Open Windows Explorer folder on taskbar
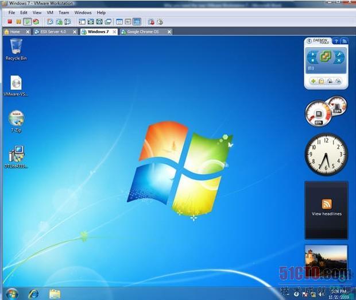Image resolution: width=356 pixels, height=300 pixels. 55,294
